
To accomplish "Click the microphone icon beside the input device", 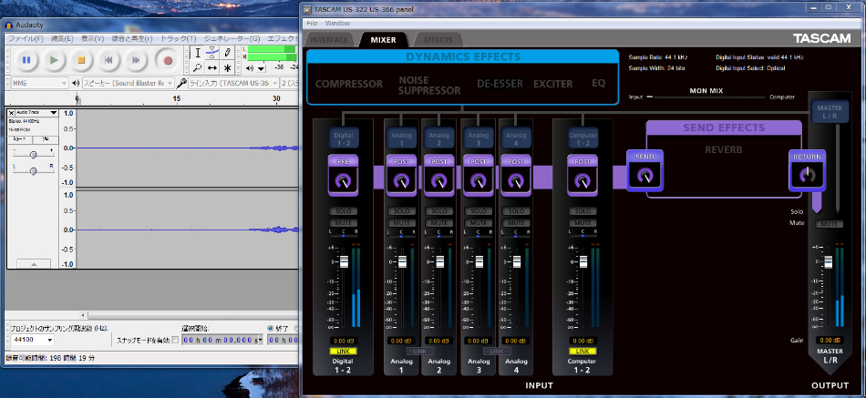I will (181, 84).
